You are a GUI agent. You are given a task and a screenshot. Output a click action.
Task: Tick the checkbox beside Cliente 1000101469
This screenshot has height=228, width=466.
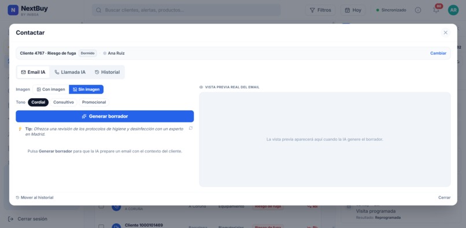point(101,227)
